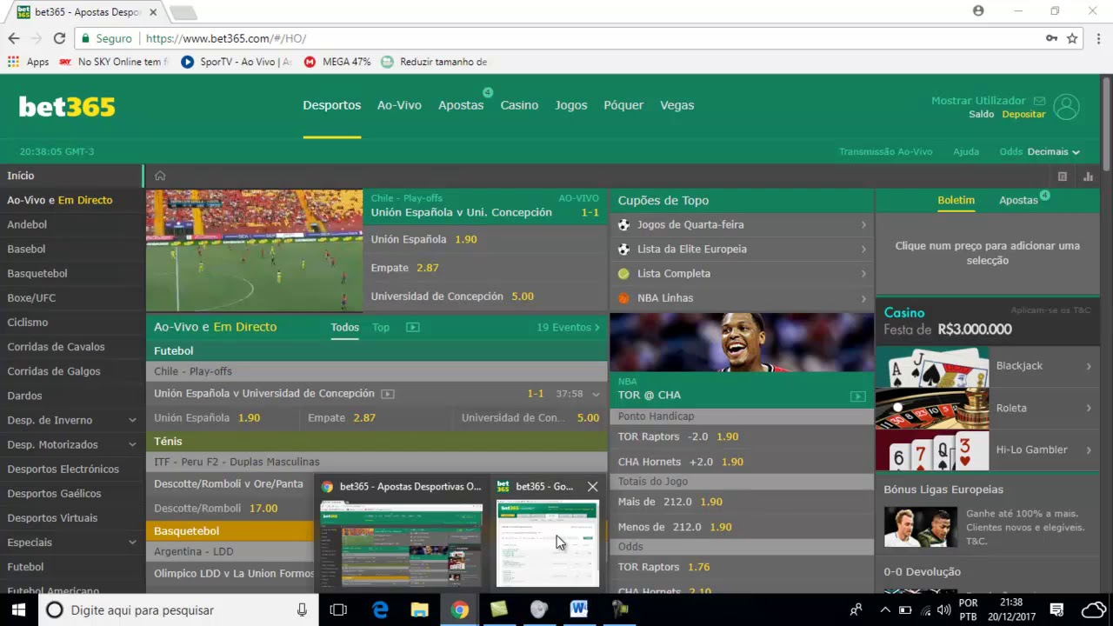Open Roleta casino game

(987, 408)
